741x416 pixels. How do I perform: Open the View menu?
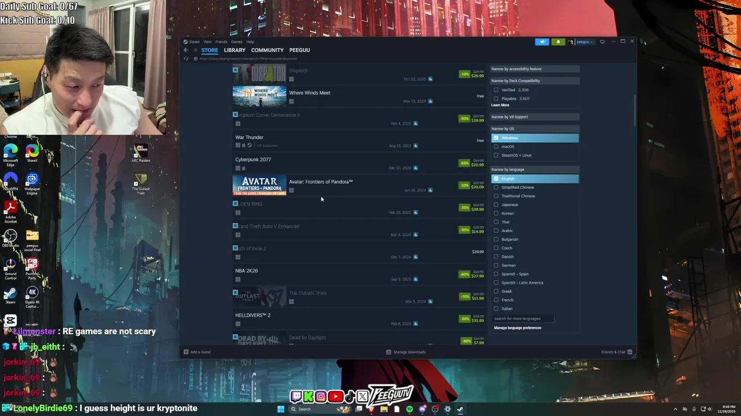click(207, 42)
